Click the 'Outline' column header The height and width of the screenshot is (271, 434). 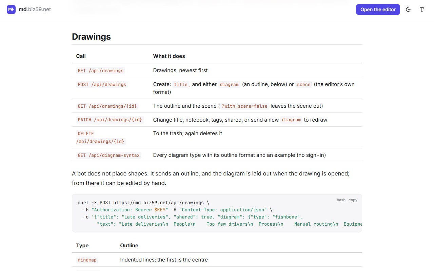129,246
